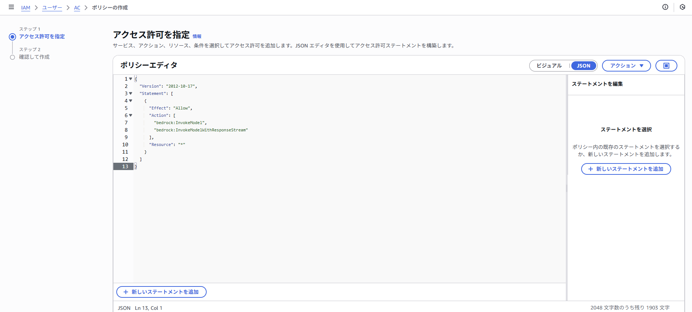692x312 pixels.
Task: Click the "Version" line in editor
Action: (x=168, y=86)
